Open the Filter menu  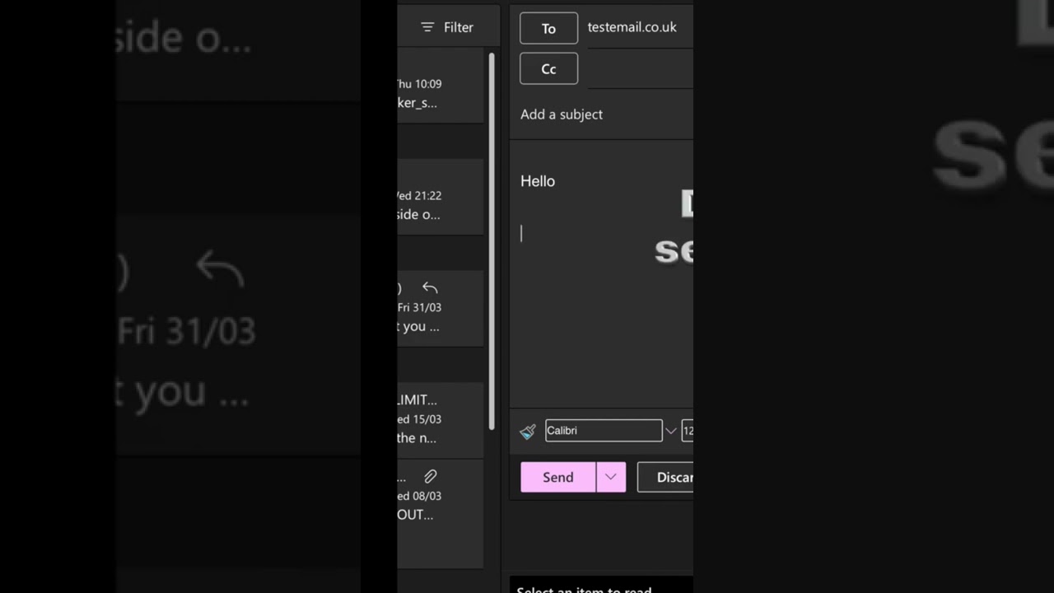[x=447, y=27]
